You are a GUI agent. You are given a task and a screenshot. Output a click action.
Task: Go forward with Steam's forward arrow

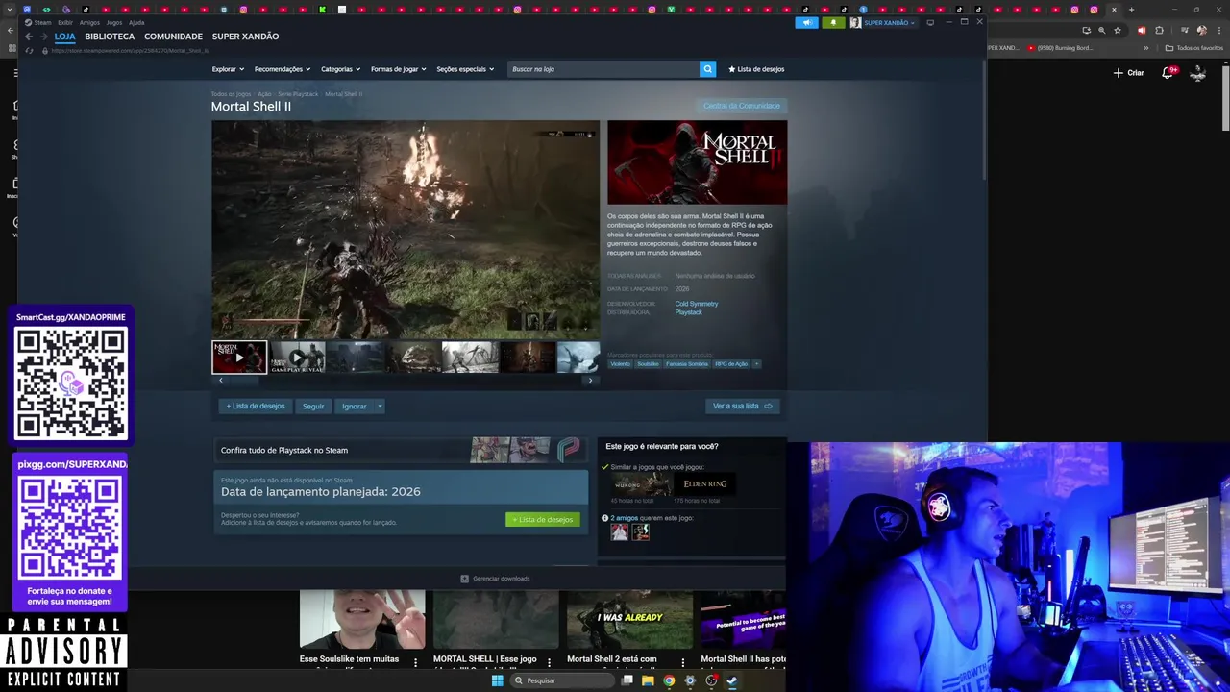42,37
